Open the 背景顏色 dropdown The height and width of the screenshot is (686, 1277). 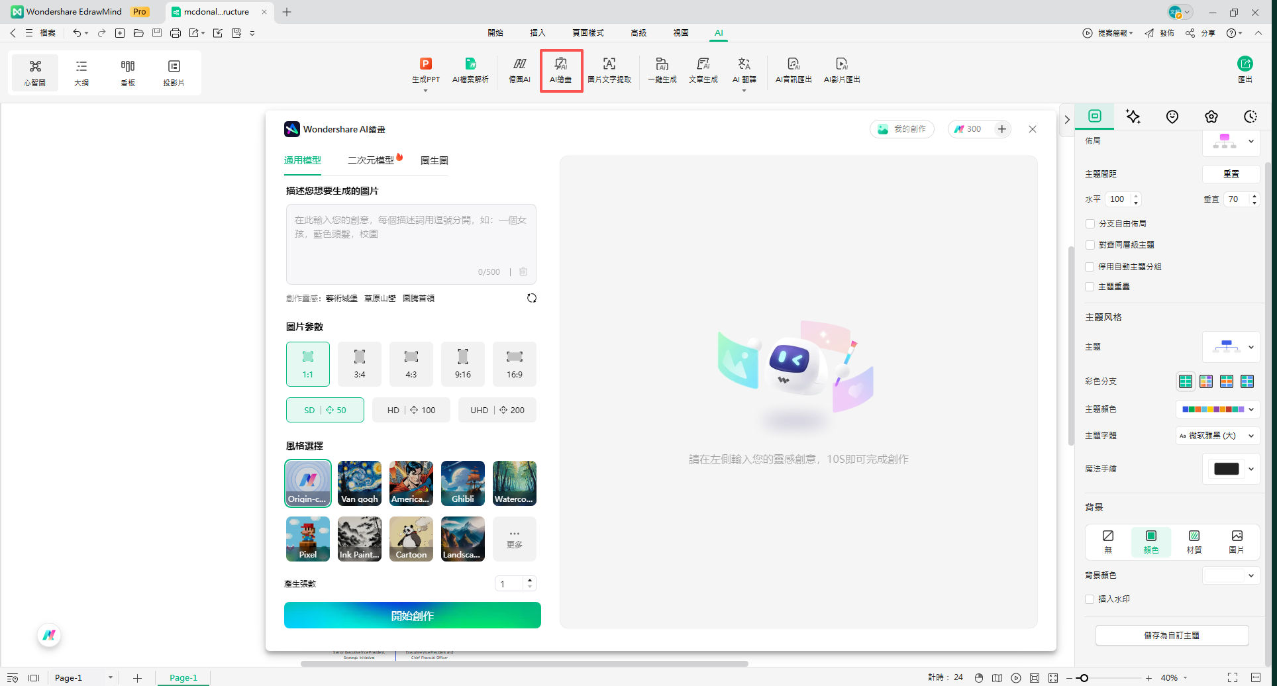pos(1231,575)
